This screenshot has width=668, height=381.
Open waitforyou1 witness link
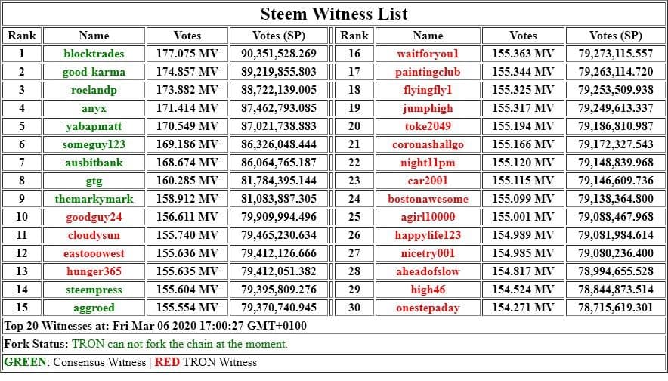[x=428, y=54]
